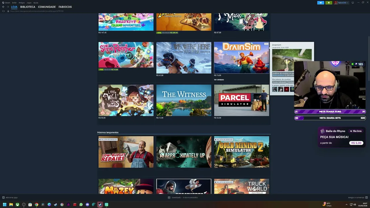This screenshot has width=370, height=208.
Task: Open notifications with the green bell button
Action: (x=329, y=3)
